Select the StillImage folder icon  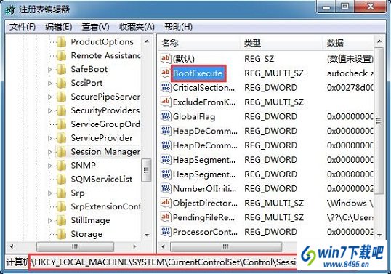[x=61, y=220]
